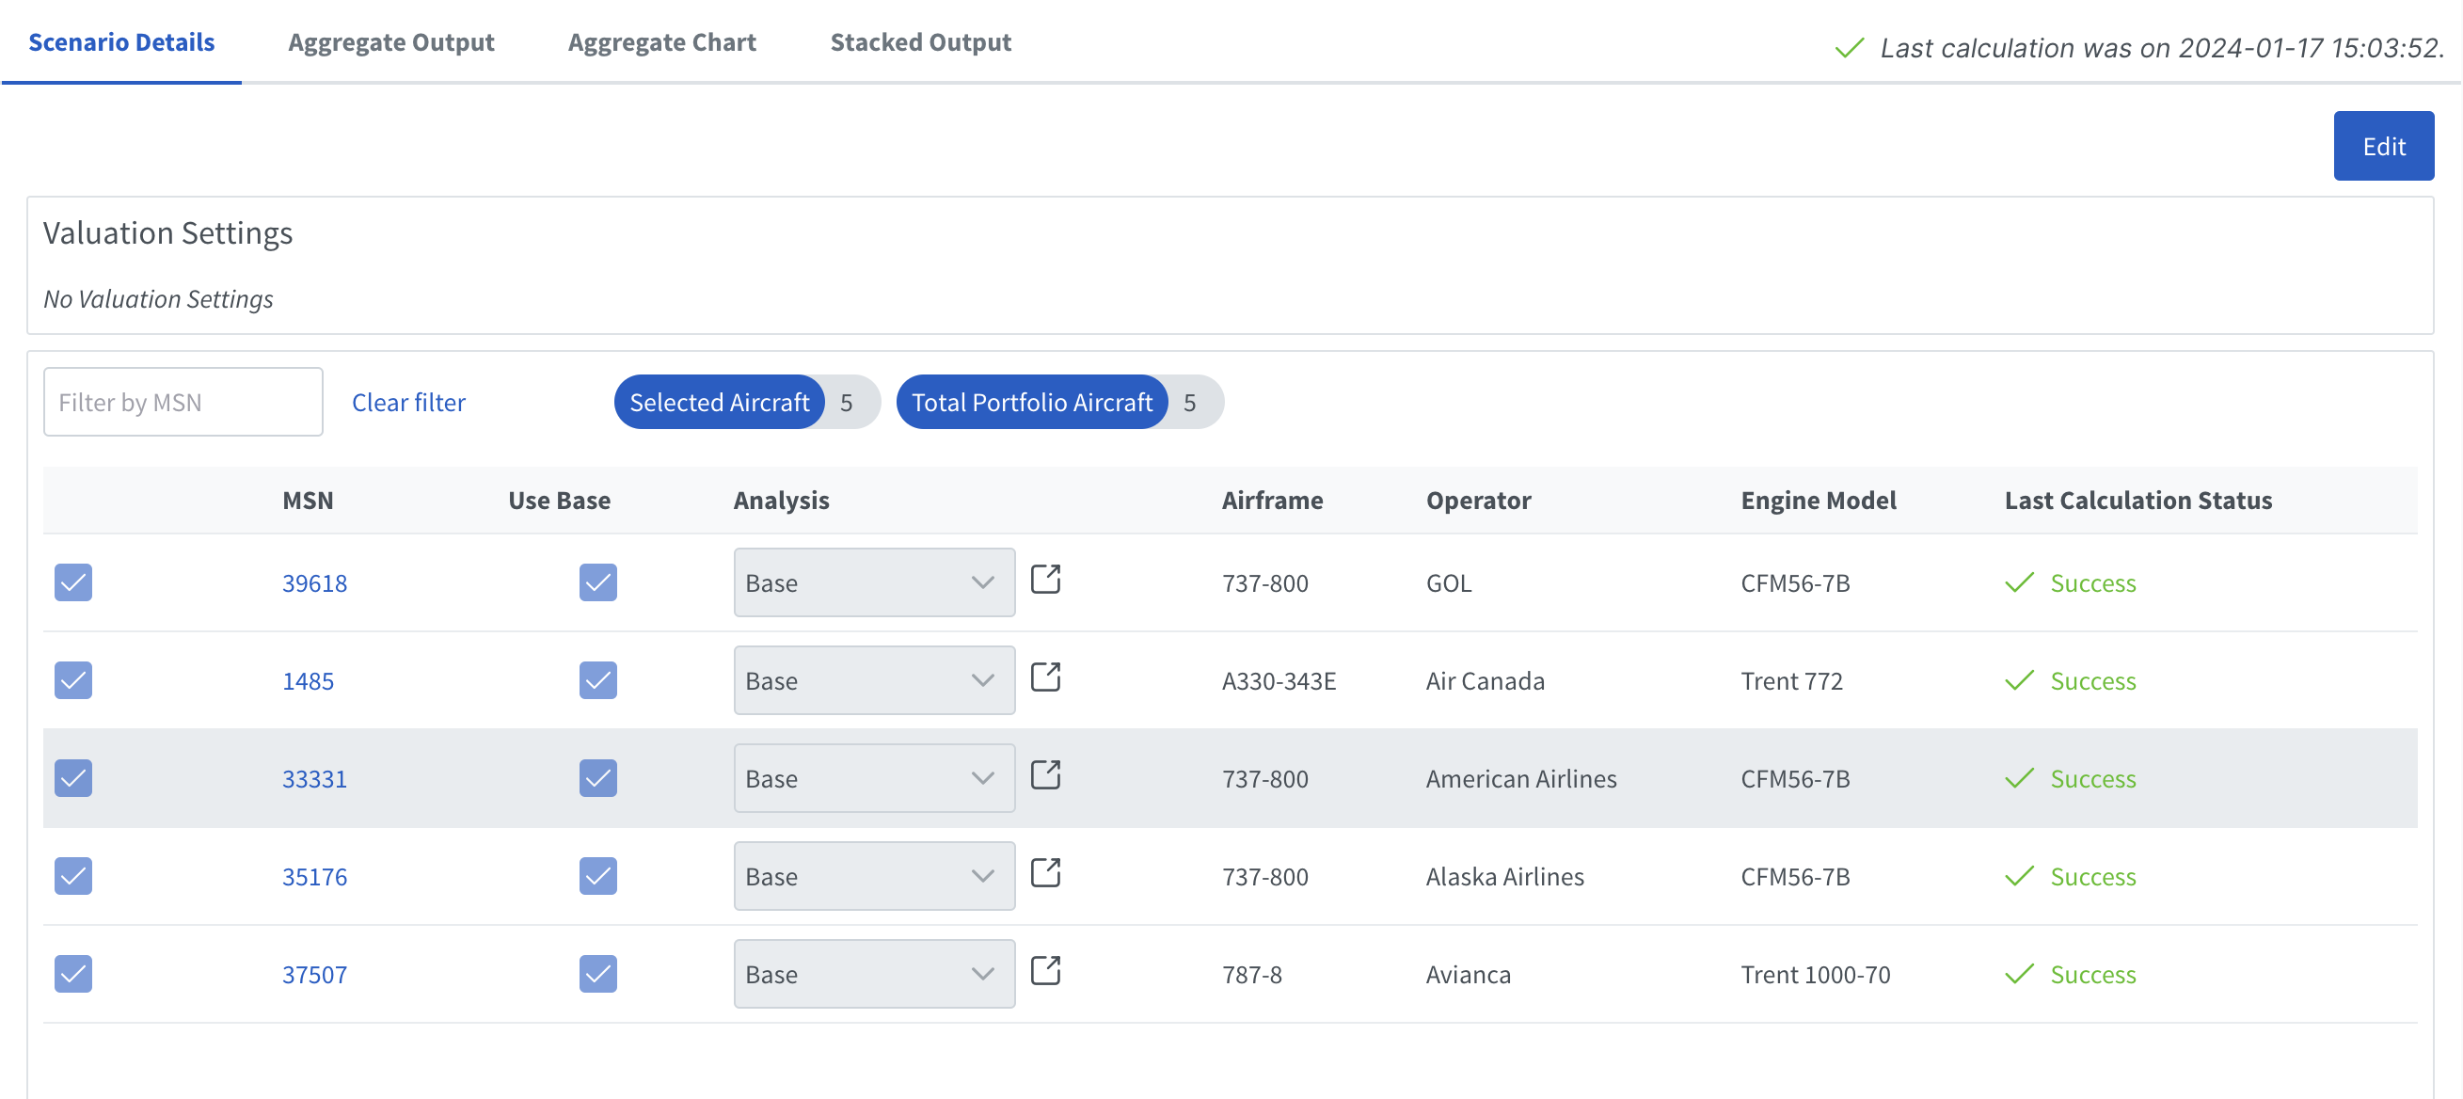
Task: Click Success check icon in Avianca row
Action: pyautogui.click(x=2018, y=974)
